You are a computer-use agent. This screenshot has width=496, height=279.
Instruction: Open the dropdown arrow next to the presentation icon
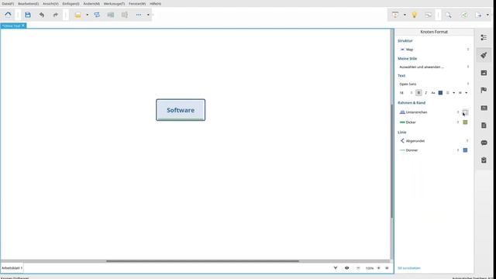tap(405, 15)
